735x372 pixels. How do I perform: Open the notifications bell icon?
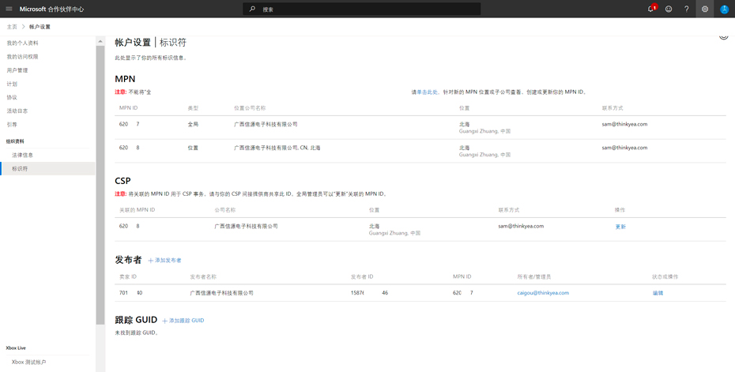point(651,9)
